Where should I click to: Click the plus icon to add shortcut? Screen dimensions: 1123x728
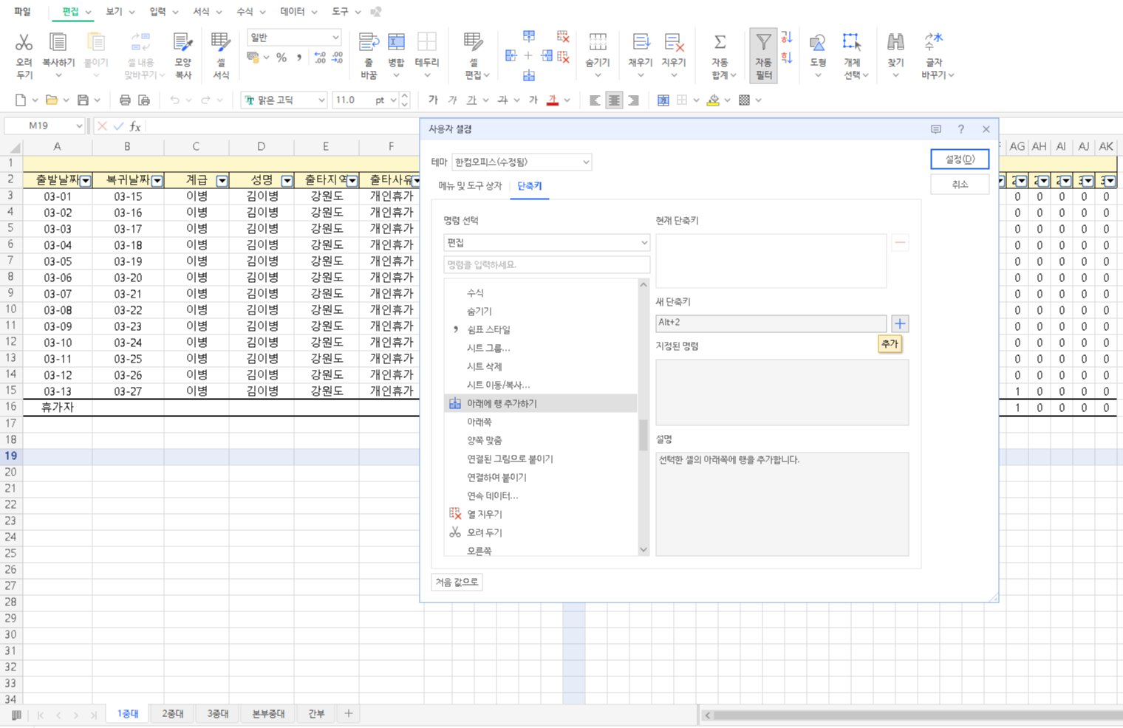tap(900, 323)
